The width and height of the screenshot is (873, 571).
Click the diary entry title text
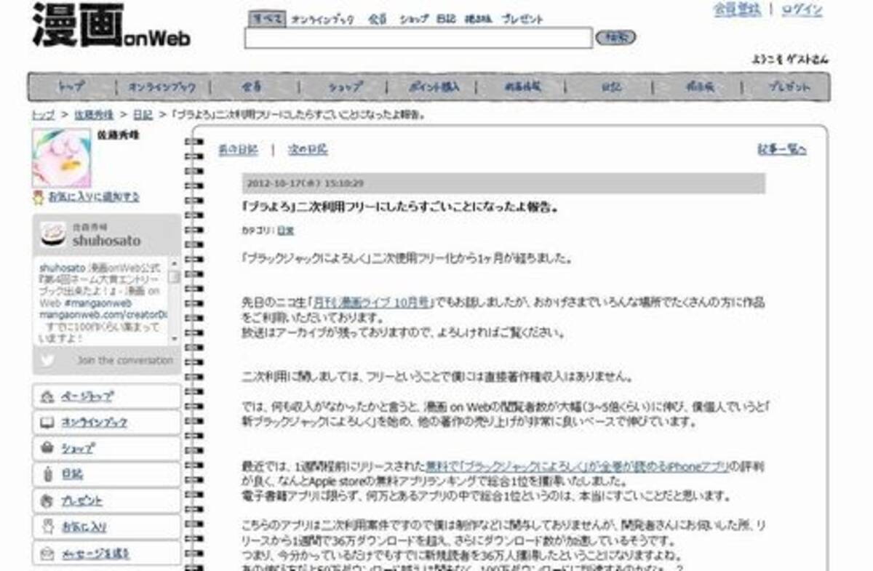point(399,207)
